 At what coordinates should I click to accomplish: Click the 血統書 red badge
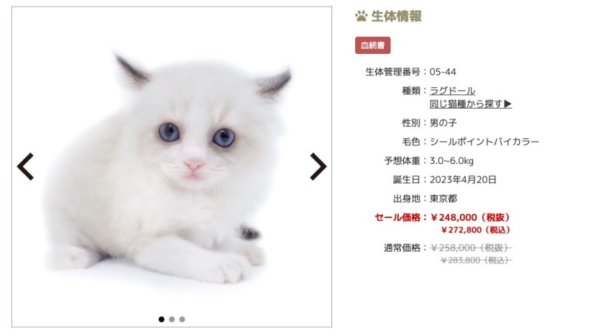[x=373, y=45]
